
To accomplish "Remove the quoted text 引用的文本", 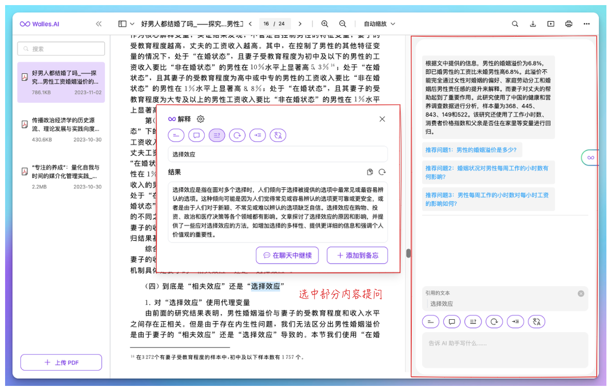I will [x=580, y=294].
